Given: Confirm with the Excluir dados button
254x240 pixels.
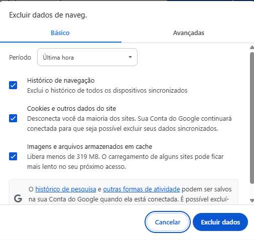Looking at the screenshot, I should [x=220, y=222].
